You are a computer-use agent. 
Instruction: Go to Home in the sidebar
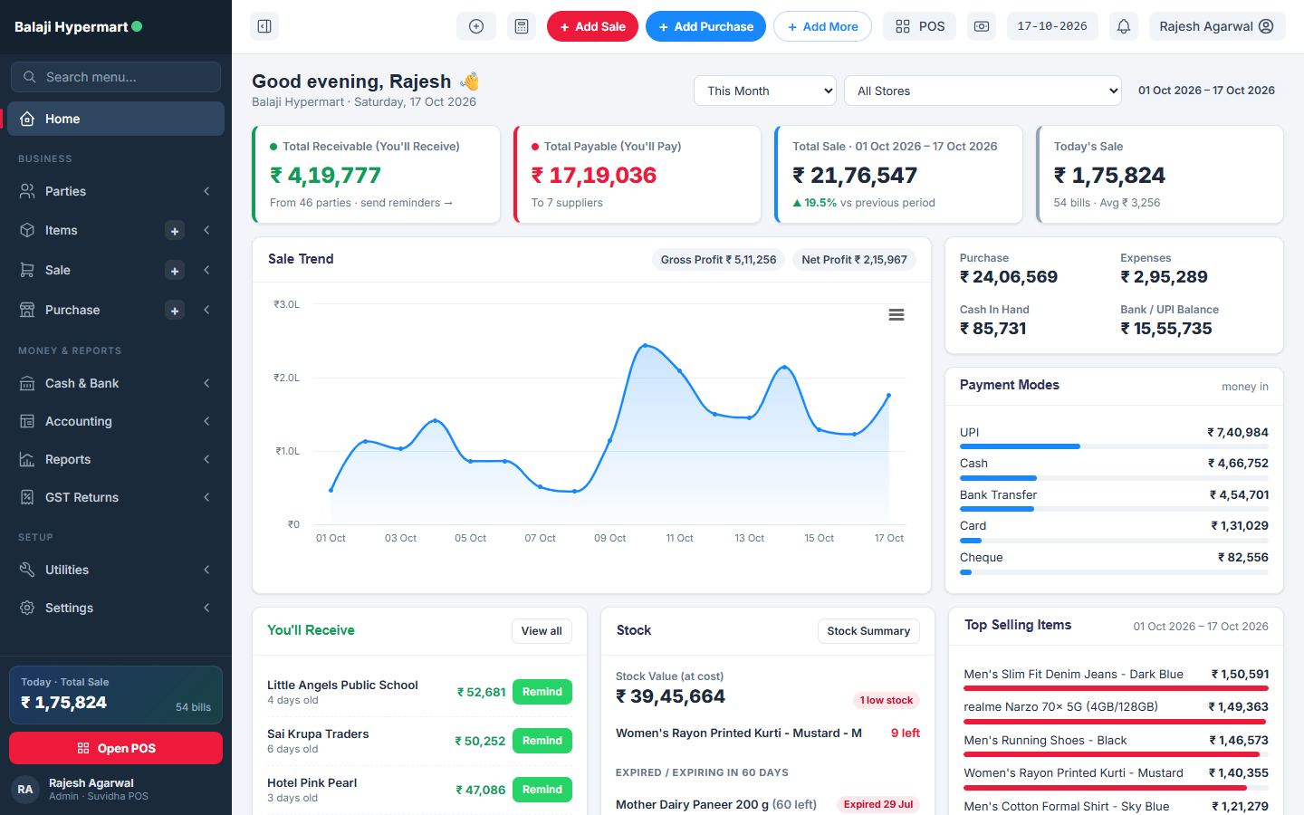coord(116,119)
